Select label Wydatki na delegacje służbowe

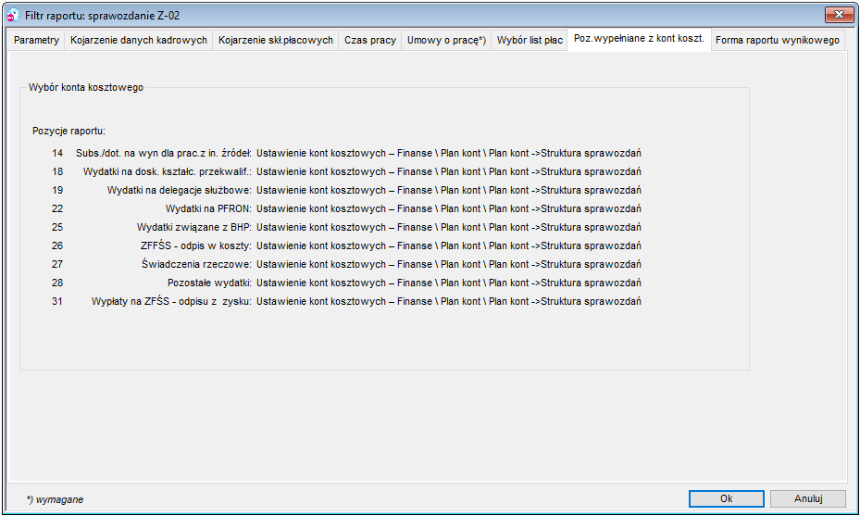click(x=180, y=191)
